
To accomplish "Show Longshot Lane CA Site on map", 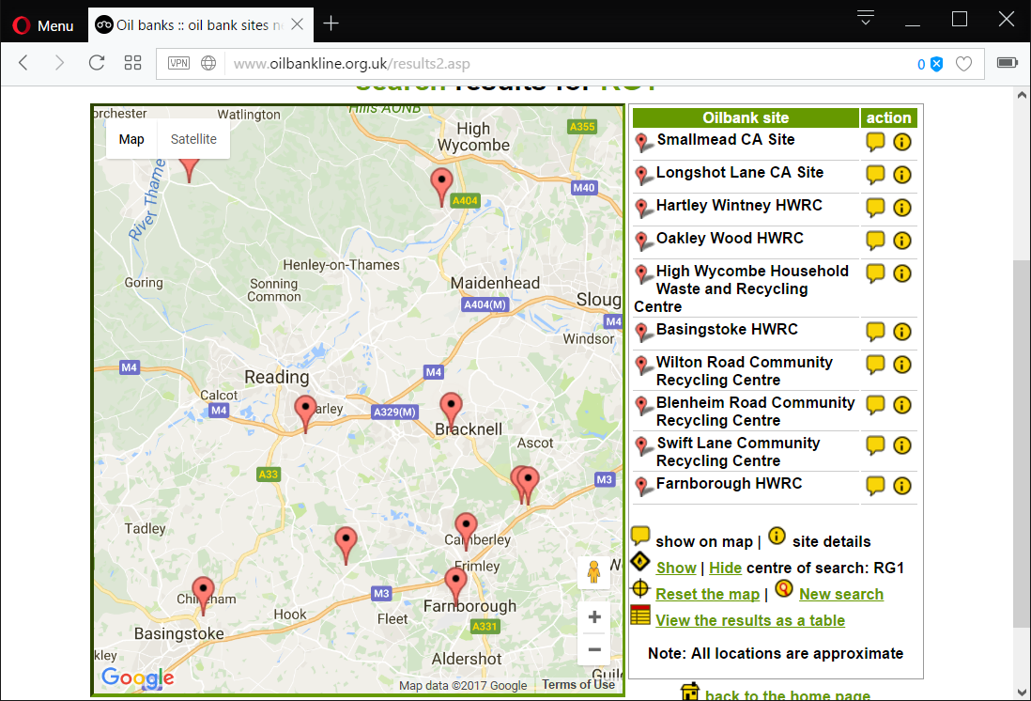I will pos(875,175).
